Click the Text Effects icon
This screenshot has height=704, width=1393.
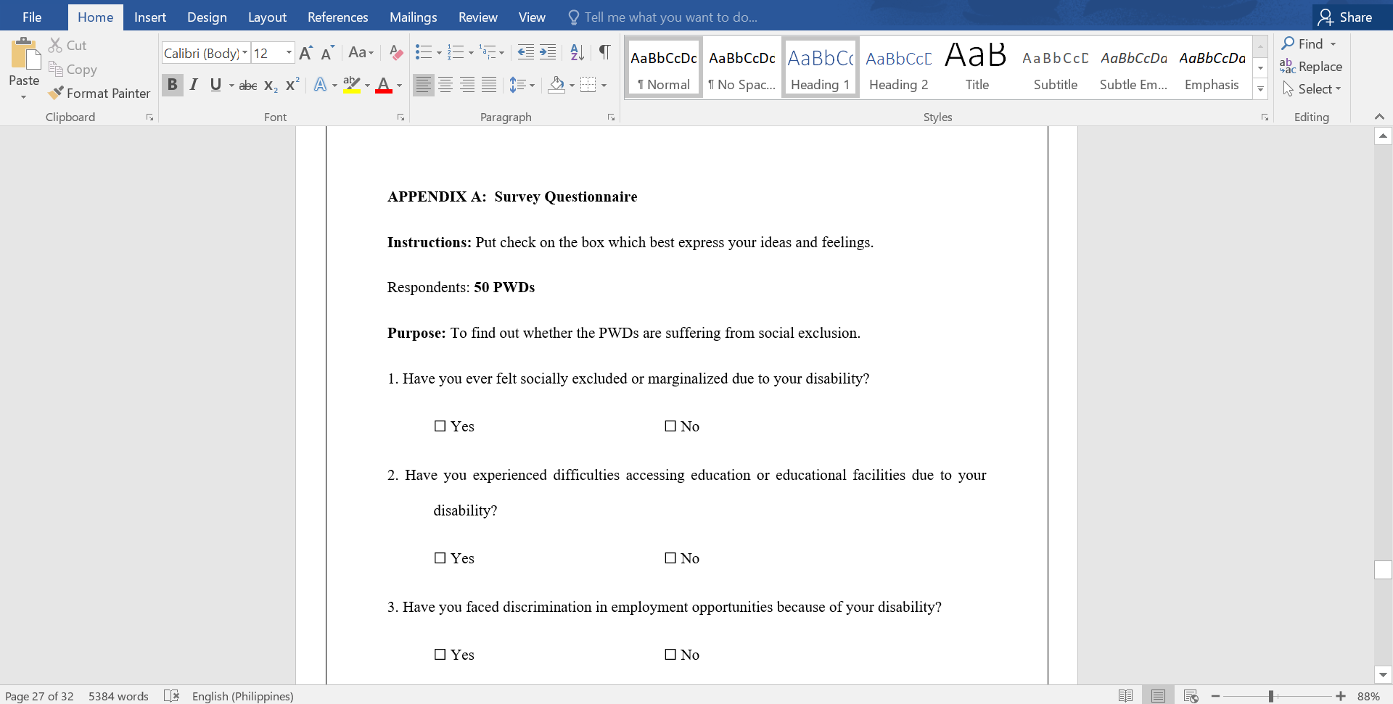point(320,85)
